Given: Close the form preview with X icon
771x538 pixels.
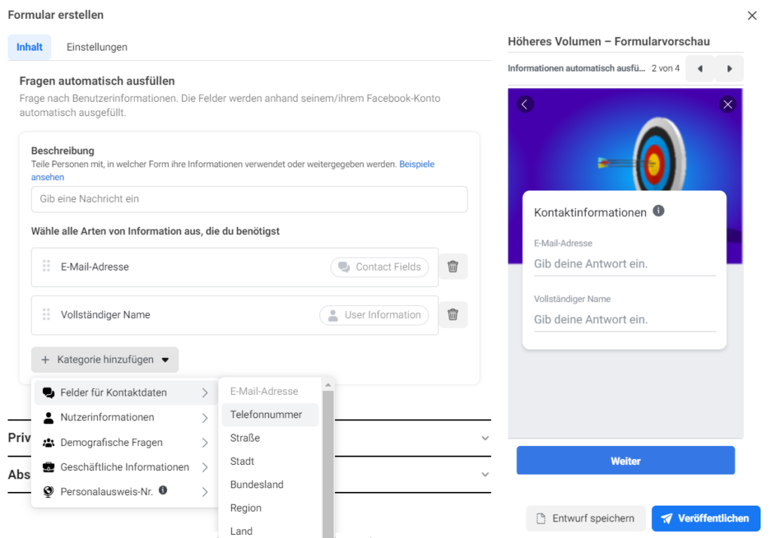Looking at the screenshot, I should 728,104.
